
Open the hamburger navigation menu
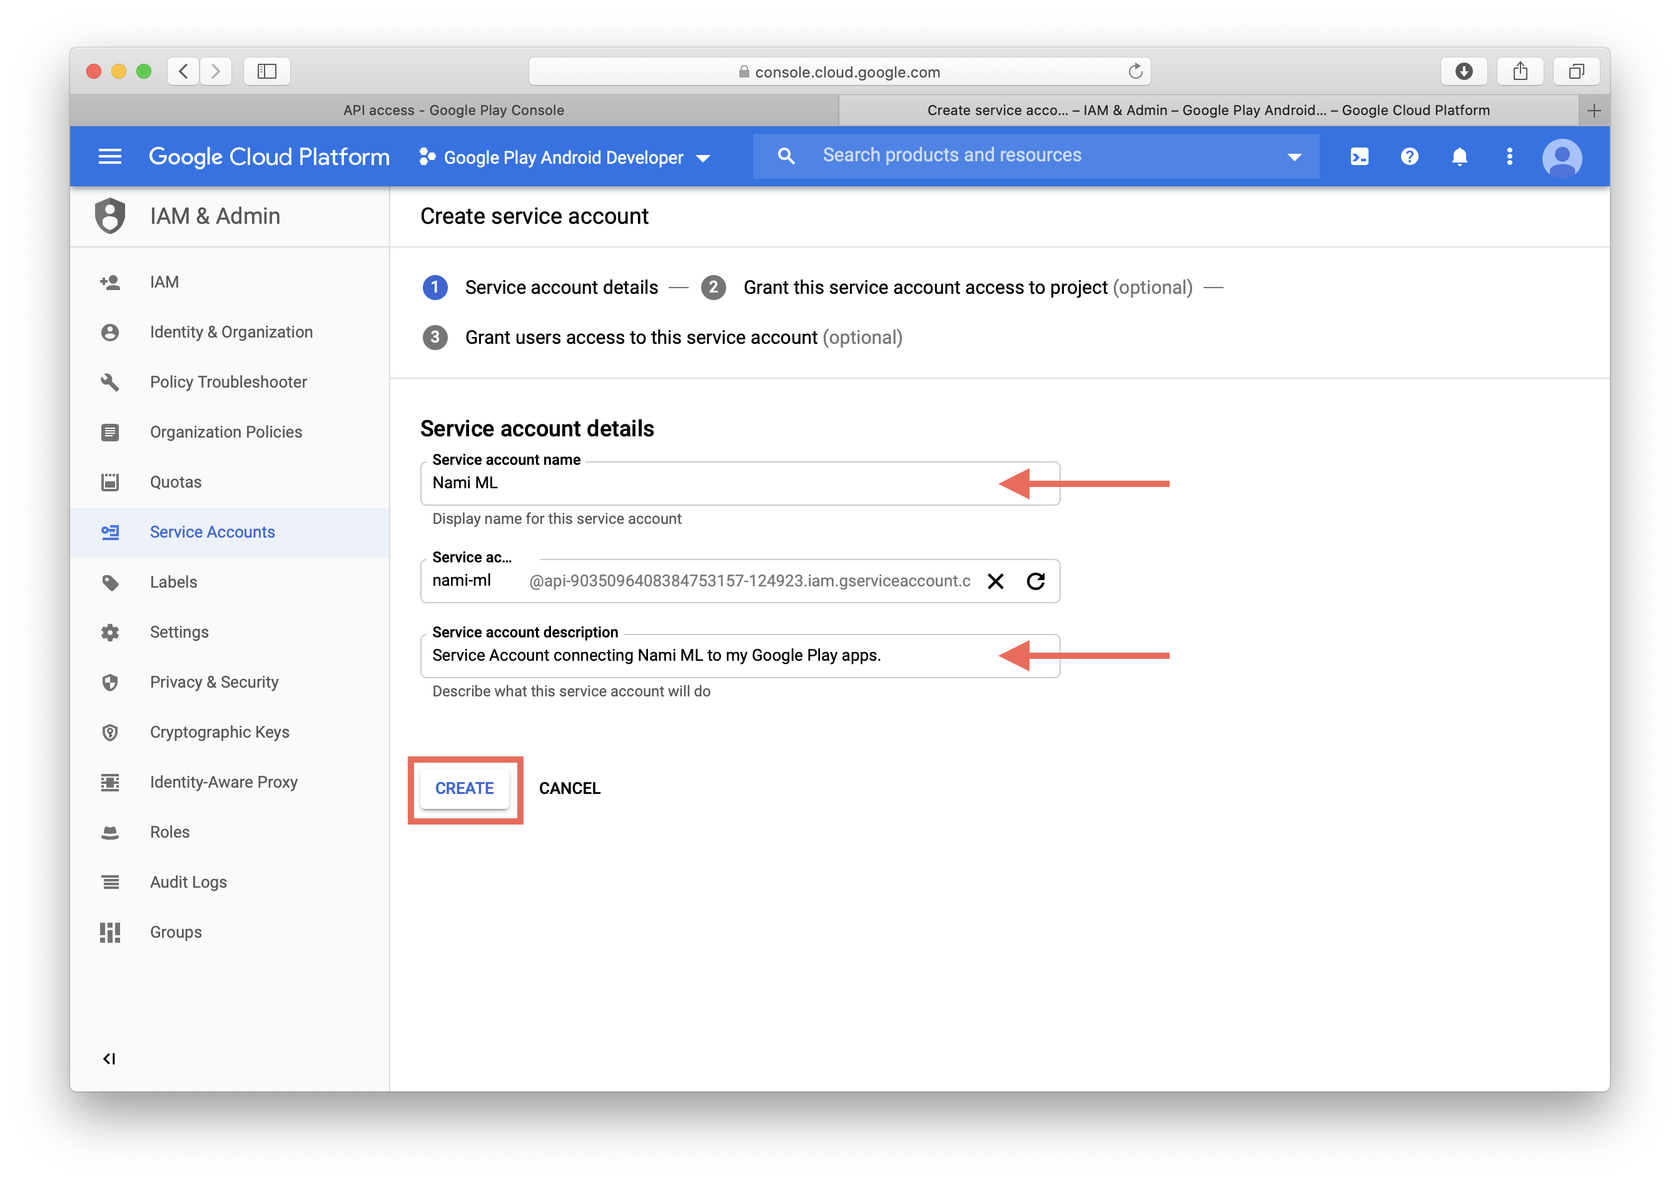(109, 156)
